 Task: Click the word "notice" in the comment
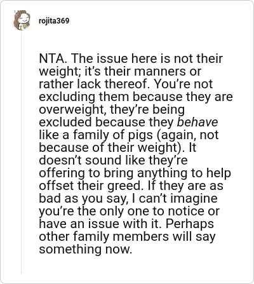(186, 211)
